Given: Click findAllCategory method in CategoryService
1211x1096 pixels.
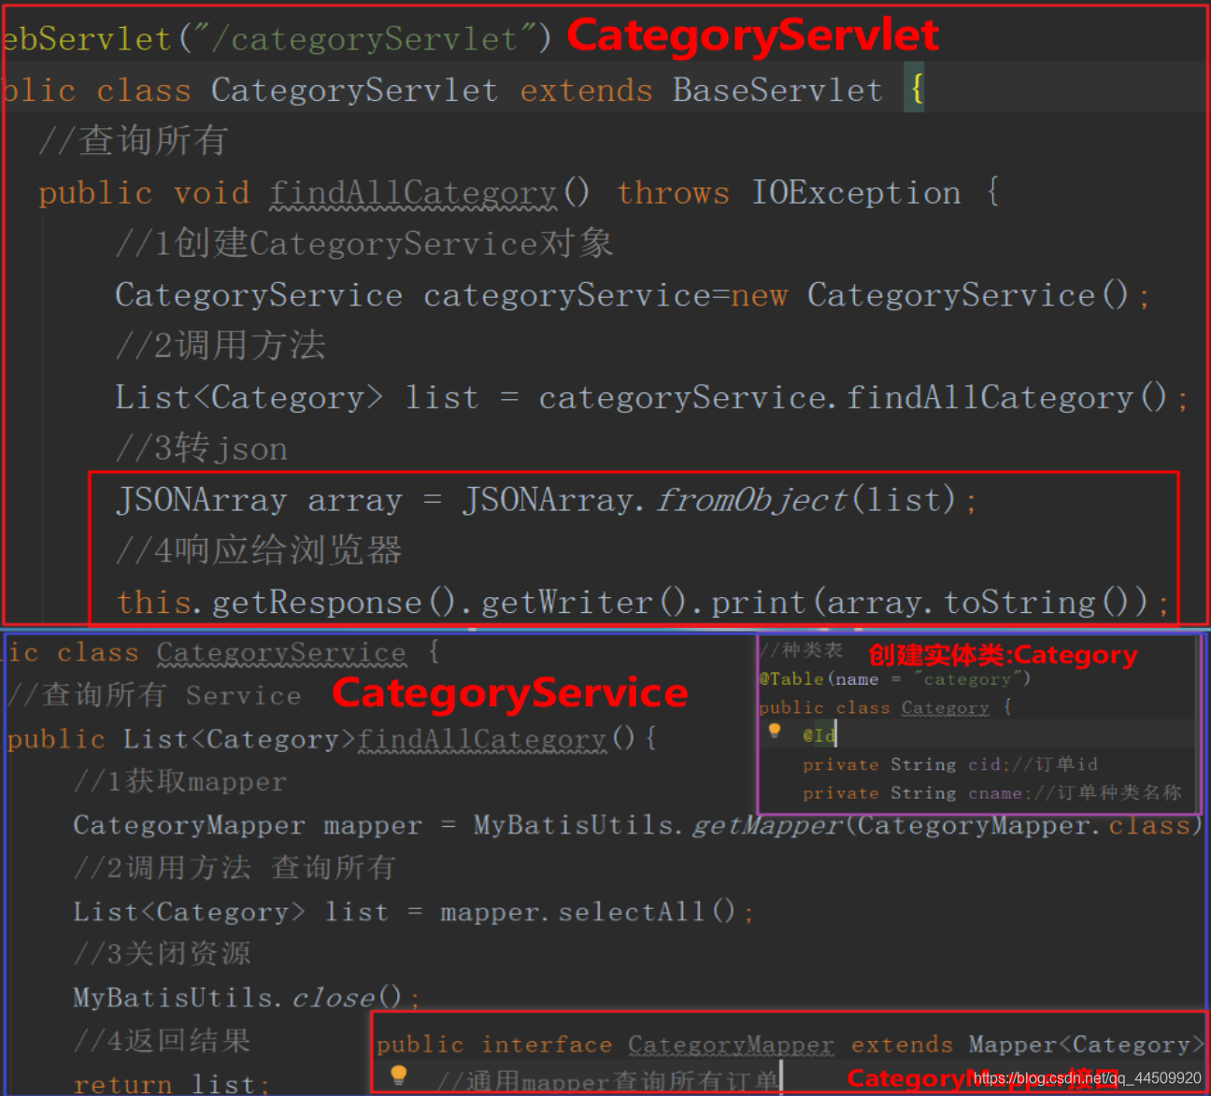Looking at the screenshot, I should (482, 740).
